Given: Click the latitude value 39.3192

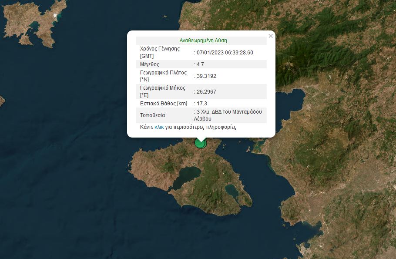Looking at the screenshot, I should (x=206, y=76).
